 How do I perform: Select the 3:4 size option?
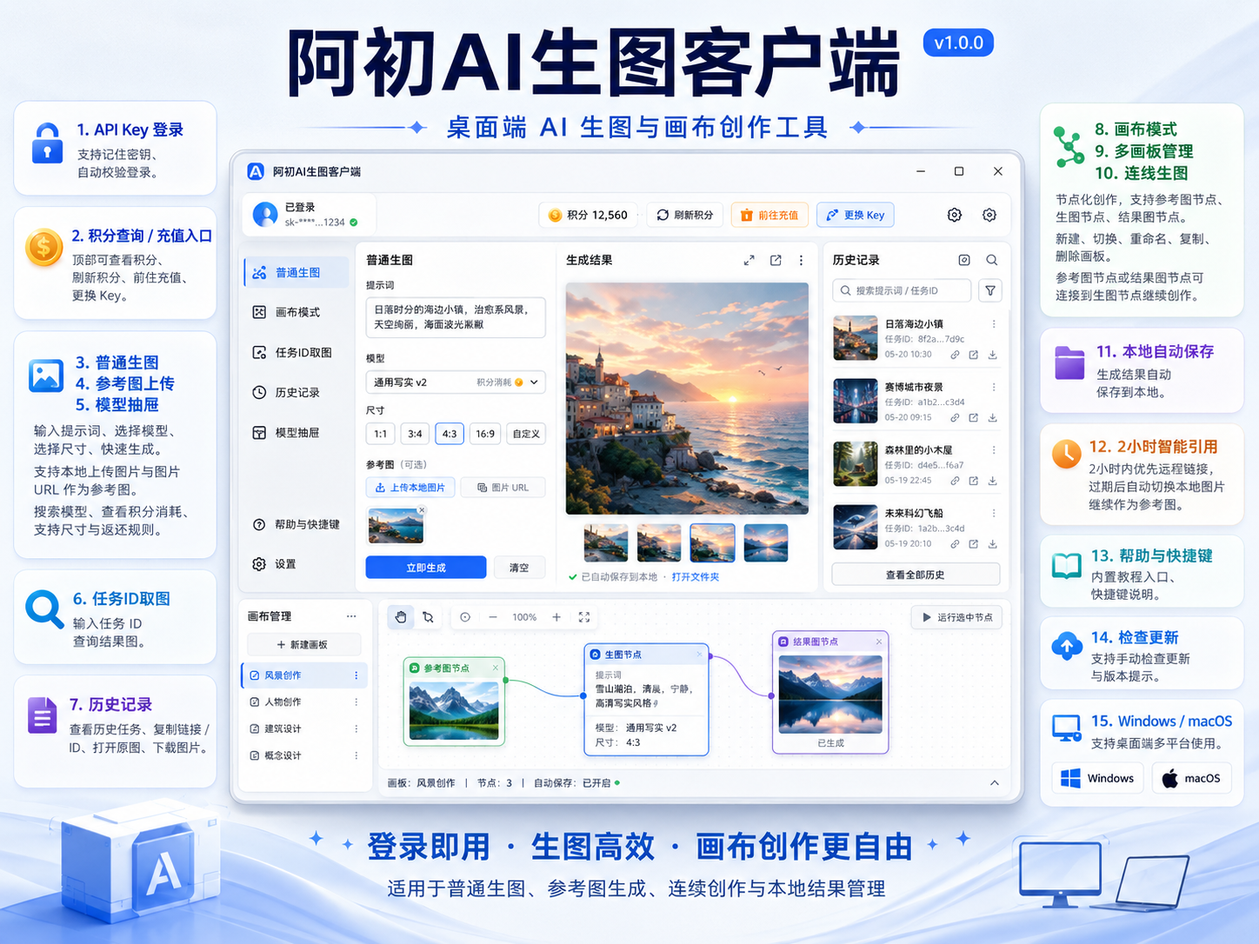[416, 433]
